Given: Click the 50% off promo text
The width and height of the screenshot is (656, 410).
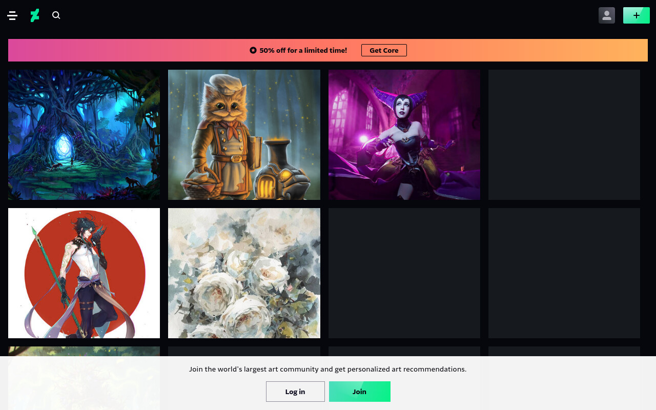Looking at the screenshot, I should click(x=303, y=50).
